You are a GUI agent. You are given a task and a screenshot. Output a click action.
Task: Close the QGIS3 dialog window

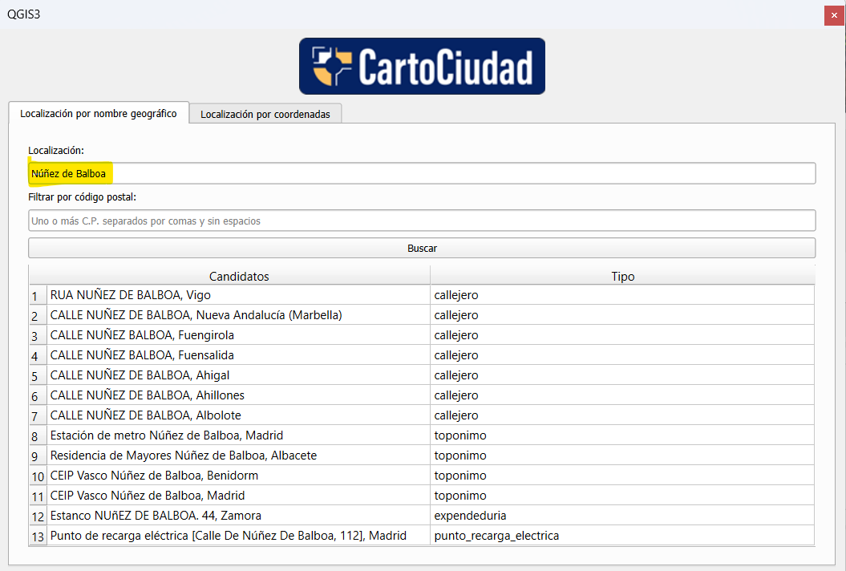(834, 15)
